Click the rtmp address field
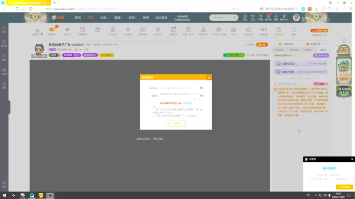Image resolution: width=355 pixels, height=199 pixels. click(x=179, y=88)
